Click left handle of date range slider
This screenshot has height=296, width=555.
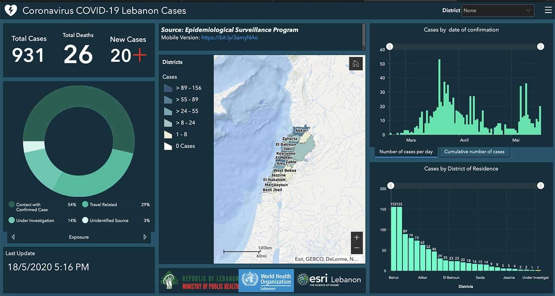[x=390, y=46]
